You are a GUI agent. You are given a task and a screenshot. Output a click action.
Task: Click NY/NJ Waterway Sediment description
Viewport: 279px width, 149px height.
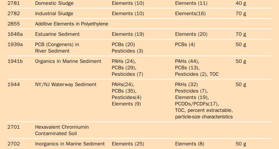point(66,84)
